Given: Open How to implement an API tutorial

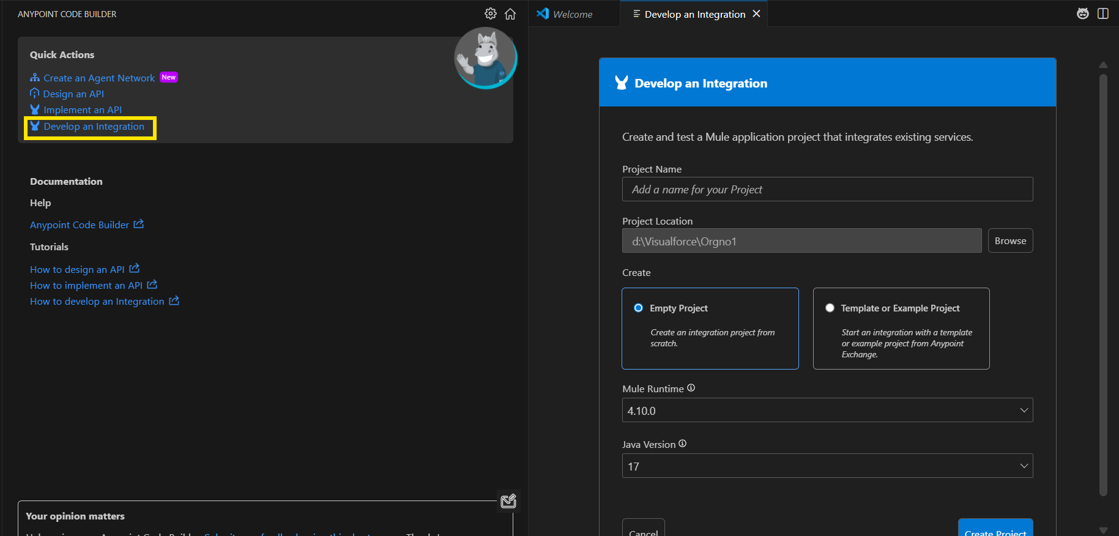Looking at the screenshot, I should pos(86,285).
